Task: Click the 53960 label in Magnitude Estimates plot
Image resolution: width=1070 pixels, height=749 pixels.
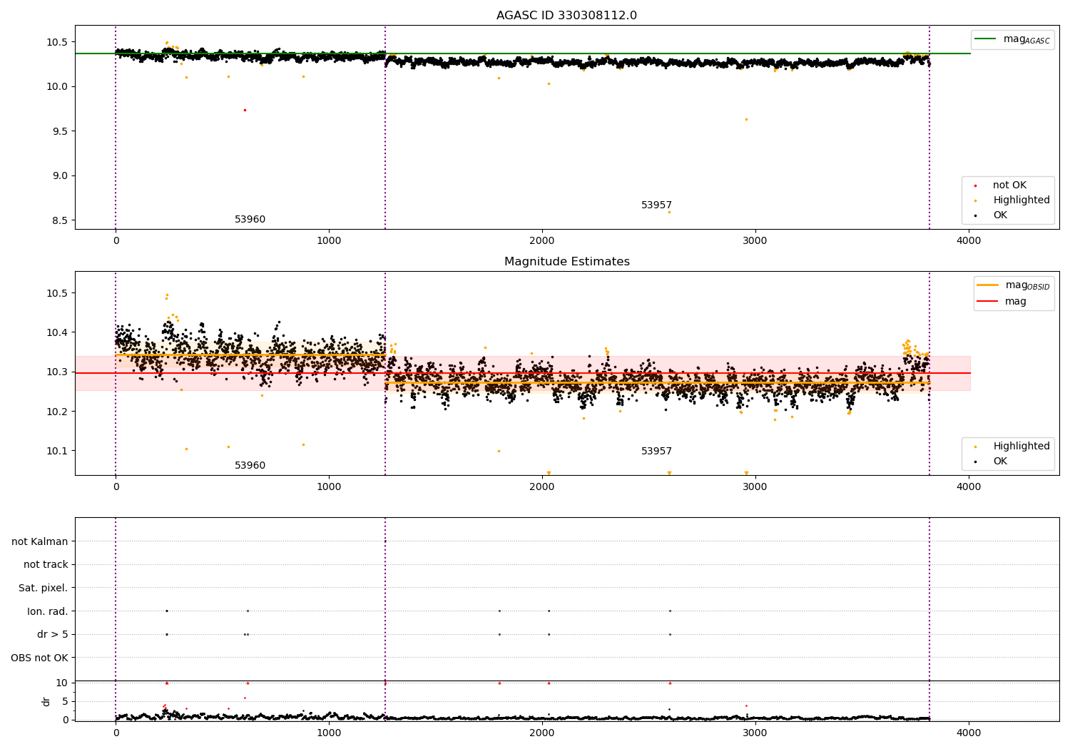Action: click(x=250, y=466)
